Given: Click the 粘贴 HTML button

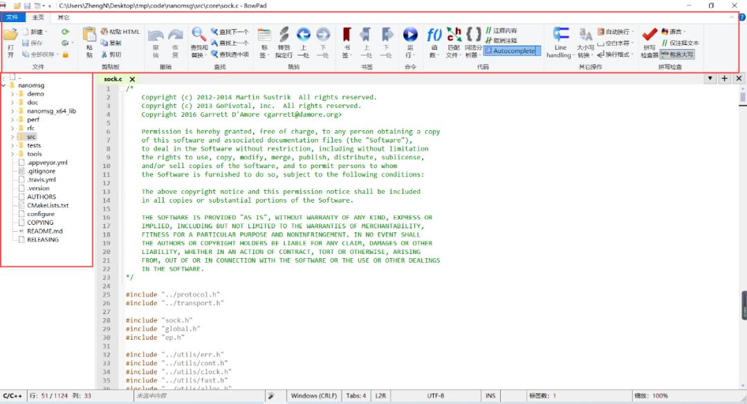Looking at the screenshot, I should point(120,32).
